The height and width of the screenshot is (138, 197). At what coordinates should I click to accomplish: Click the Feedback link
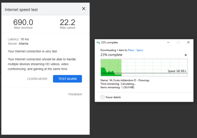point(75,94)
